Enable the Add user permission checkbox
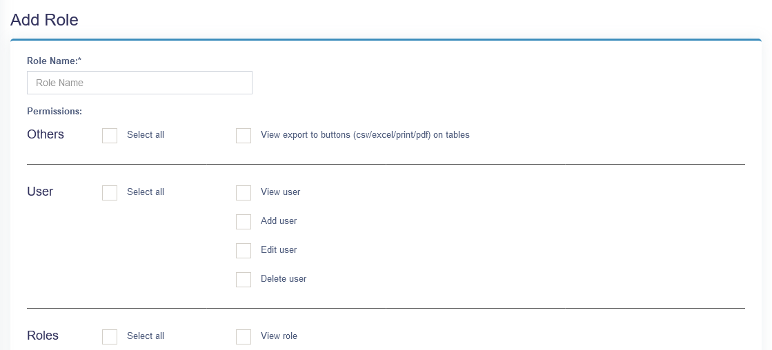Image resolution: width=772 pixels, height=350 pixels. pyautogui.click(x=244, y=222)
